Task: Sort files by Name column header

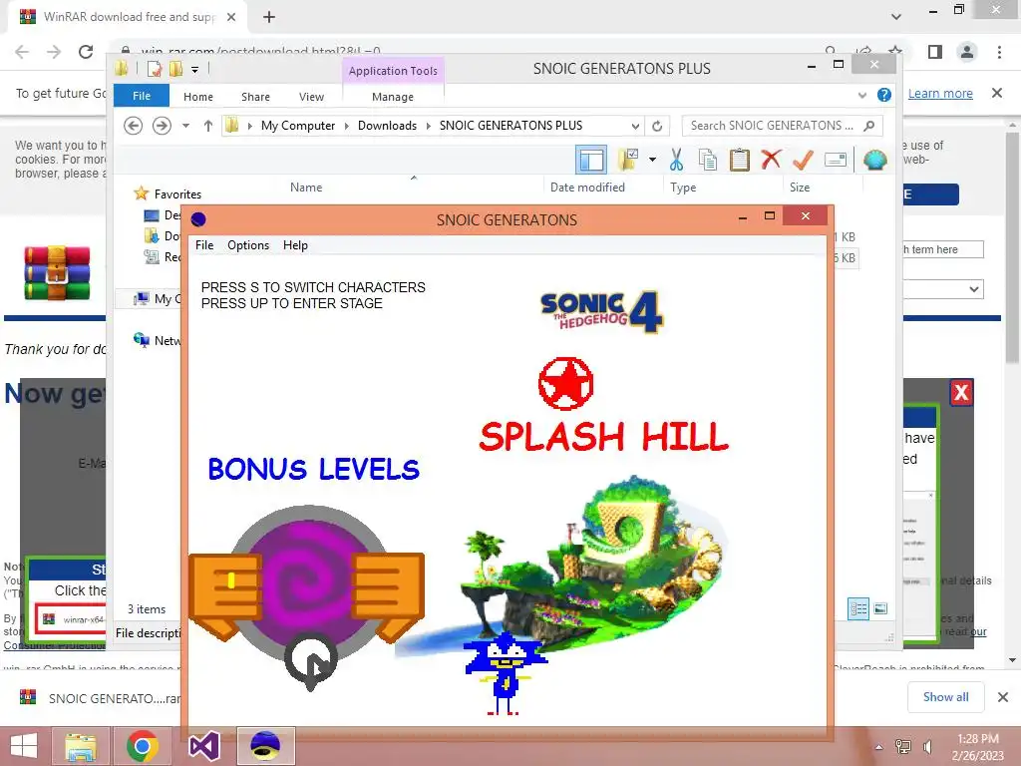Action: point(306,188)
